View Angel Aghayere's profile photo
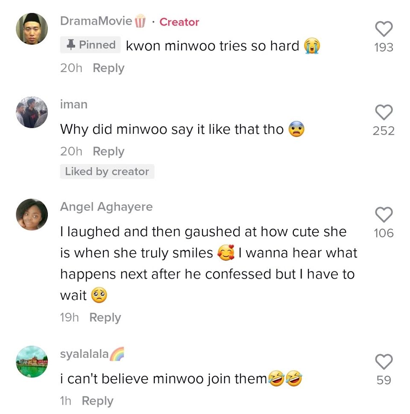The image size is (410, 414). (32, 214)
